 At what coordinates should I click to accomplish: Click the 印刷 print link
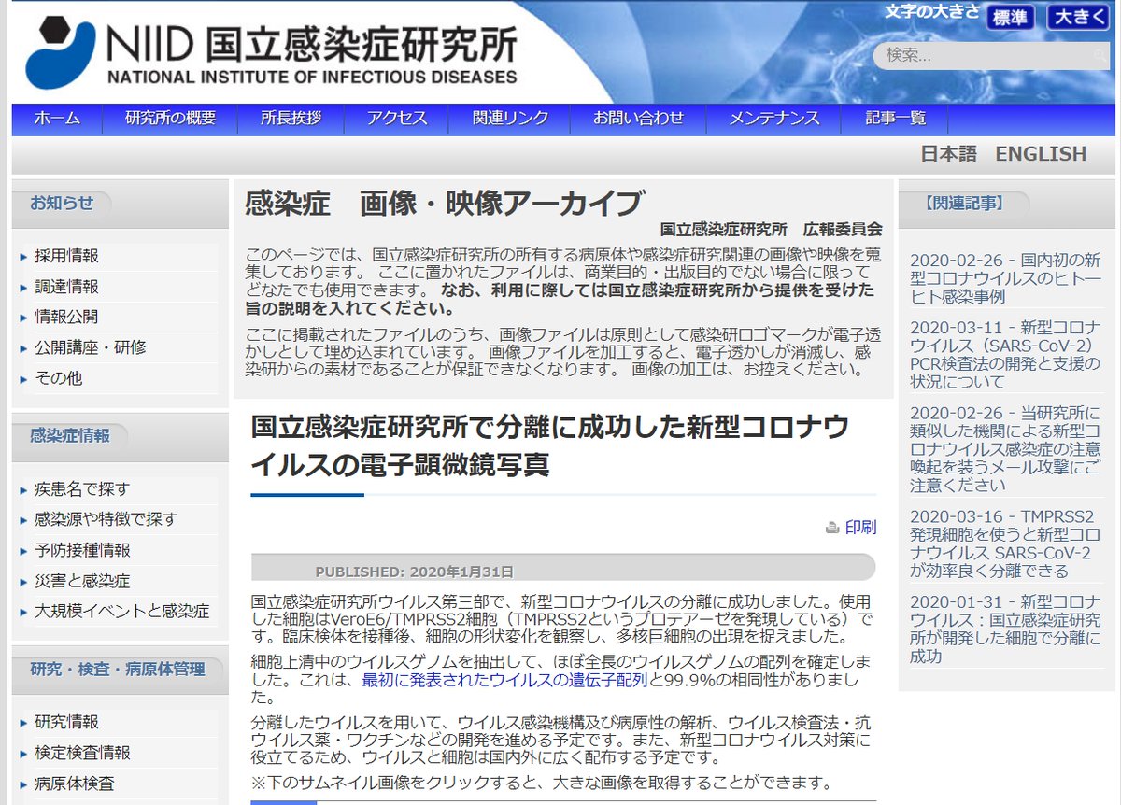(860, 528)
